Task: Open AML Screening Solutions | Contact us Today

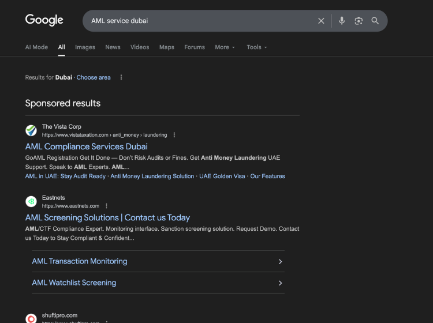Action: click(108, 217)
